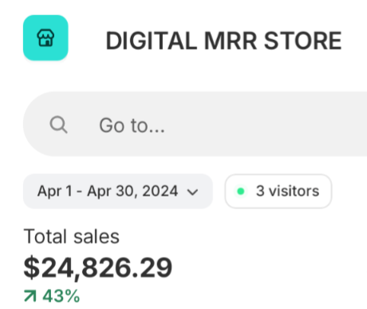
Task: Click the green live visitors dot
Action: (241, 191)
